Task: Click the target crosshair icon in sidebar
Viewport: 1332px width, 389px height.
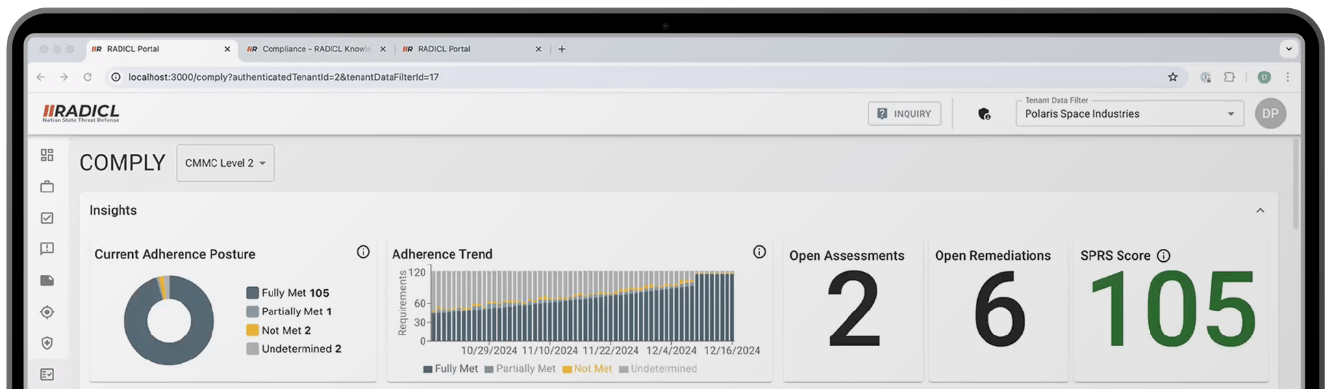Action: point(47,312)
